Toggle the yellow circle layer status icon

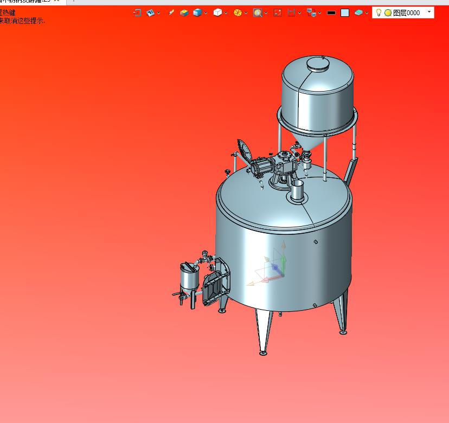pos(388,12)
